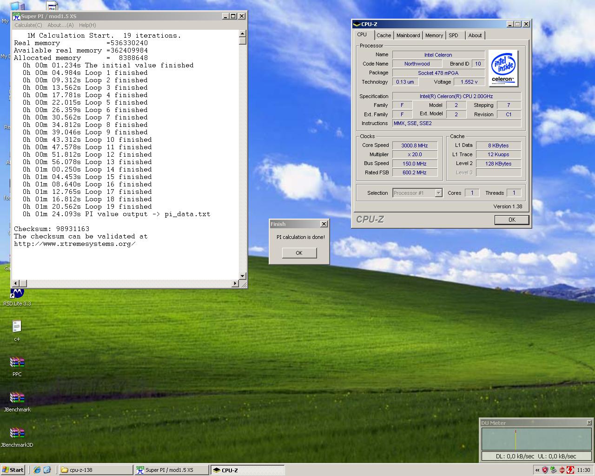Click the Super PI title bar icon
This screenshot has width=595, height=476.
point(16,16)
